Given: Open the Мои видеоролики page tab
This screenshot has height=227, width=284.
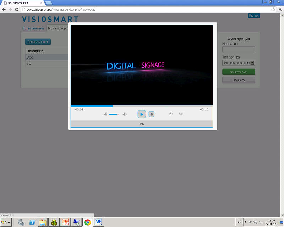Looking at the screenshot, I should [58, 28].
